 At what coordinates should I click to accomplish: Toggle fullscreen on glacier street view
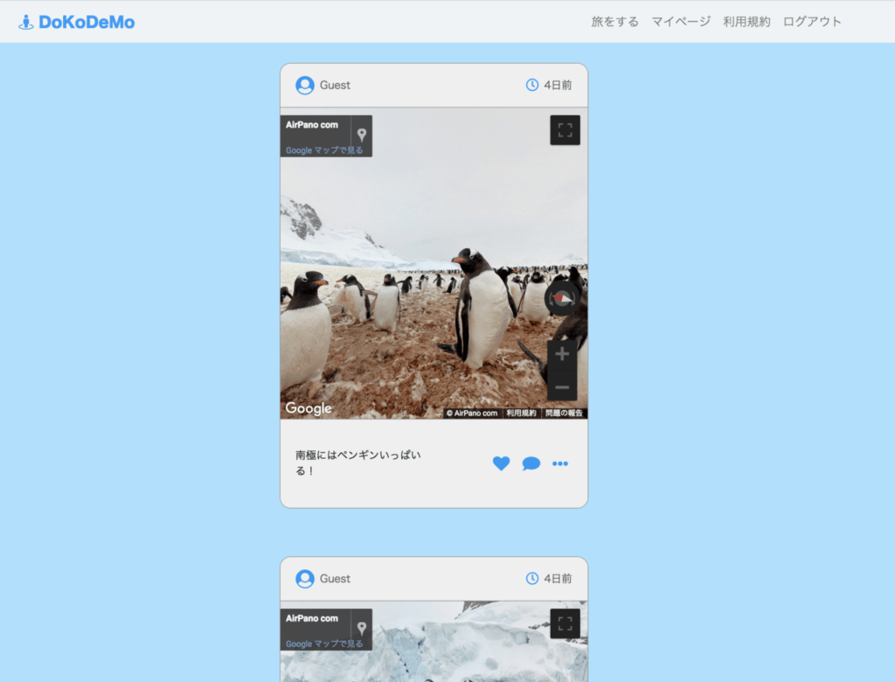coord(565,623)
